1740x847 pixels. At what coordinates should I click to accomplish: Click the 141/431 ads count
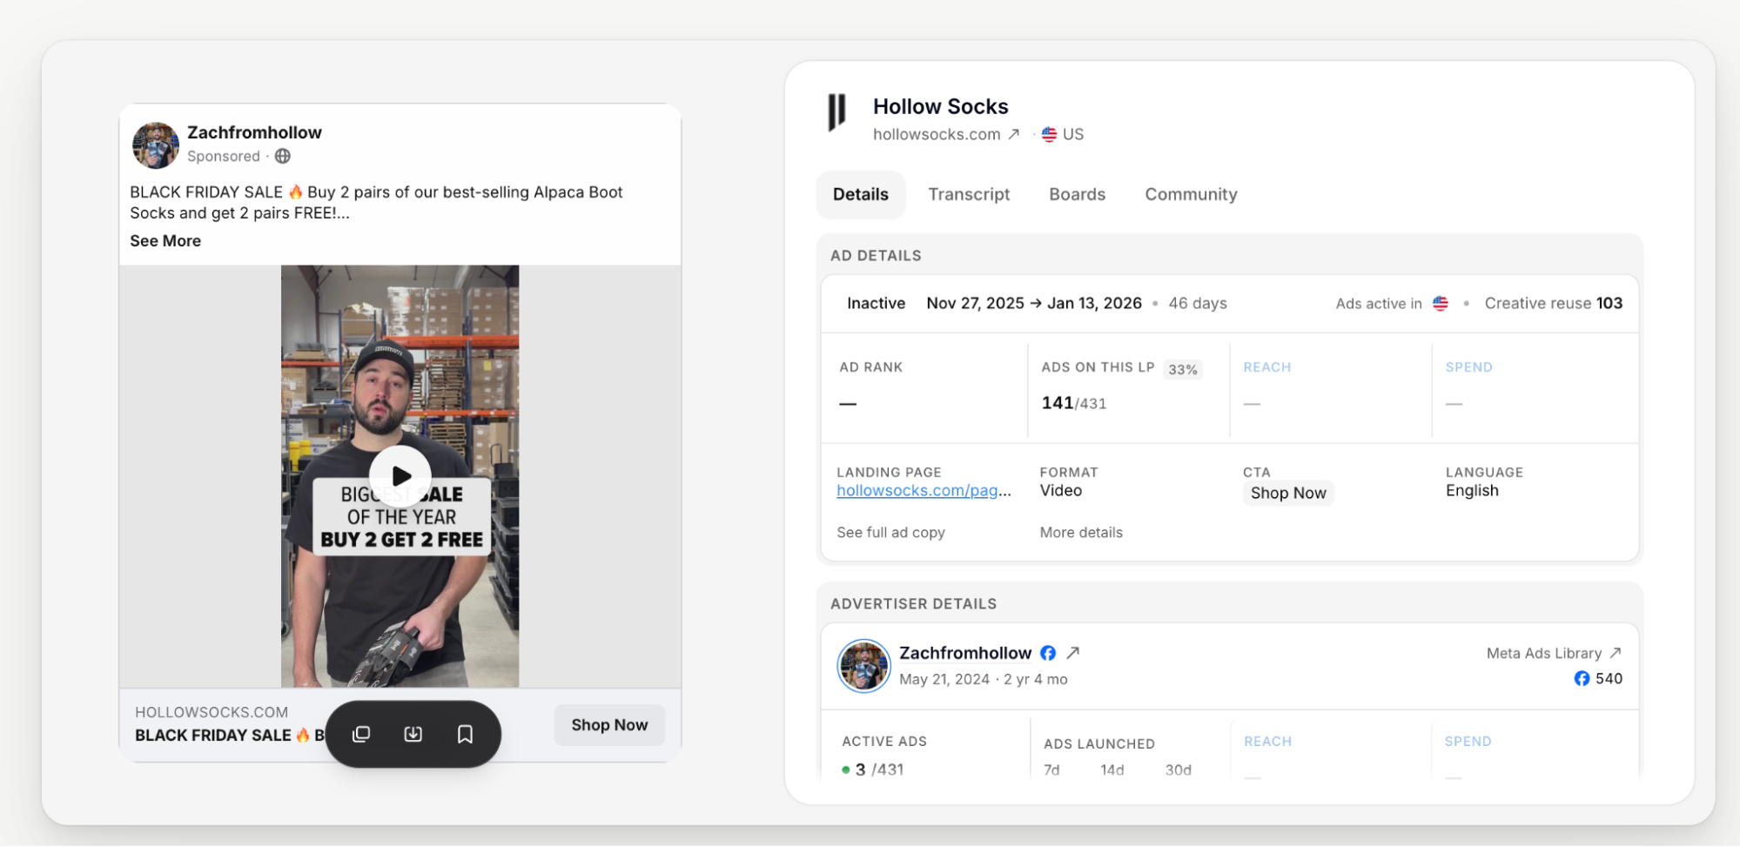(x=1074, y=403)
